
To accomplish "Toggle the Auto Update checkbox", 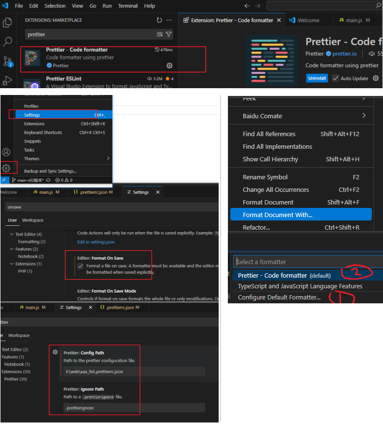I will pyautogui.click(x=335, y=79).
